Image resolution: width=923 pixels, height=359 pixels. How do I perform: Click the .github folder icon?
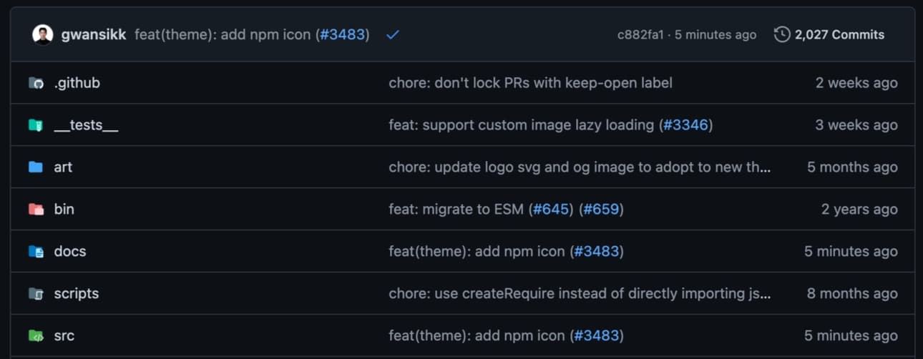click(36, 83)
